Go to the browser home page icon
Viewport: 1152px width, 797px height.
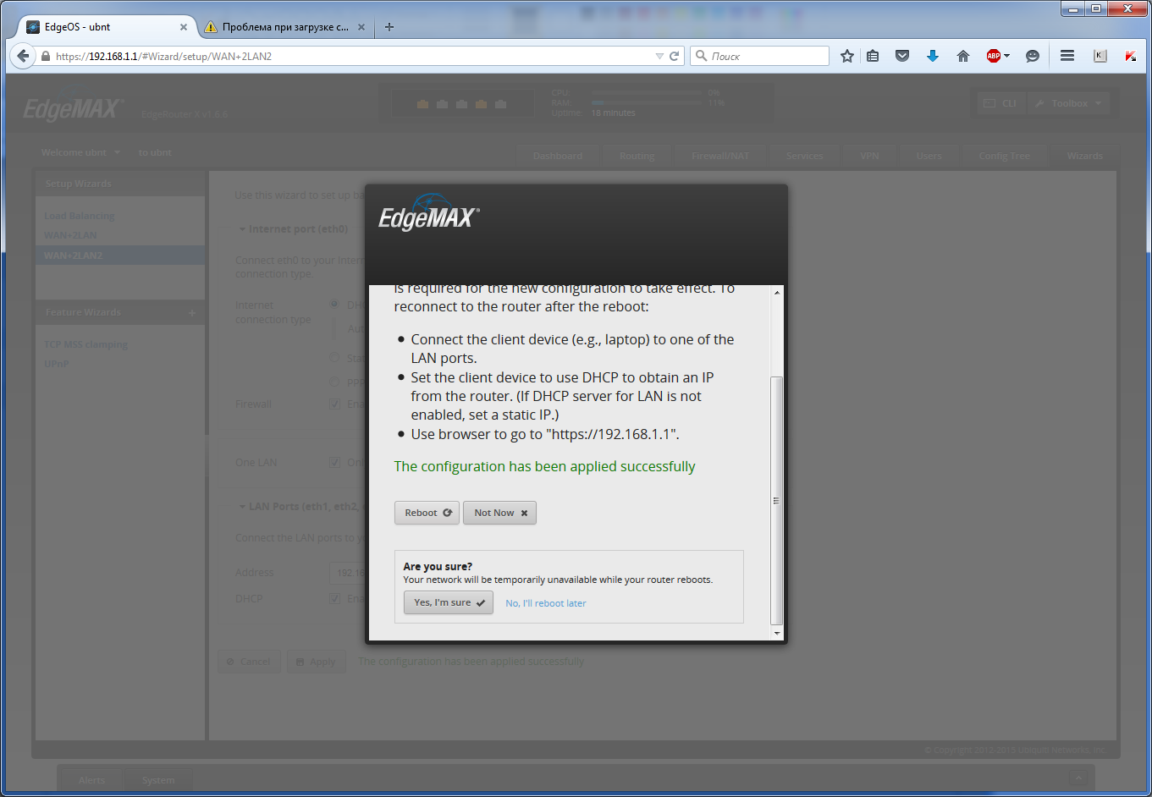[962, 56]
